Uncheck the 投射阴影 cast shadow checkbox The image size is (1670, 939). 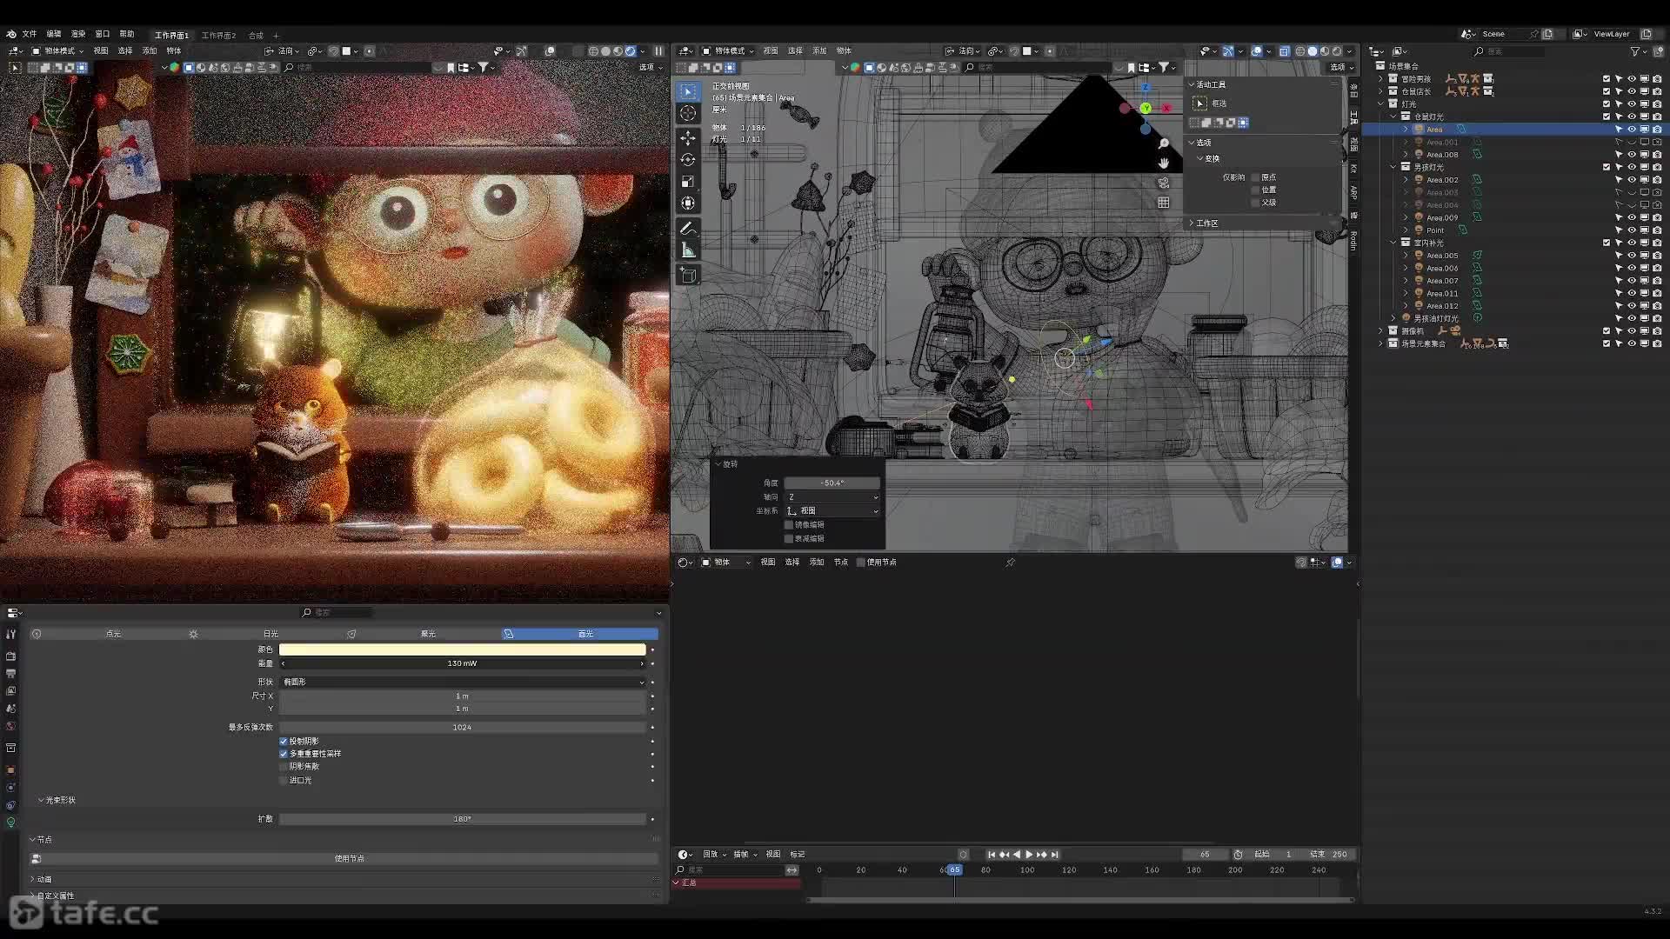[x=284, y=742]
